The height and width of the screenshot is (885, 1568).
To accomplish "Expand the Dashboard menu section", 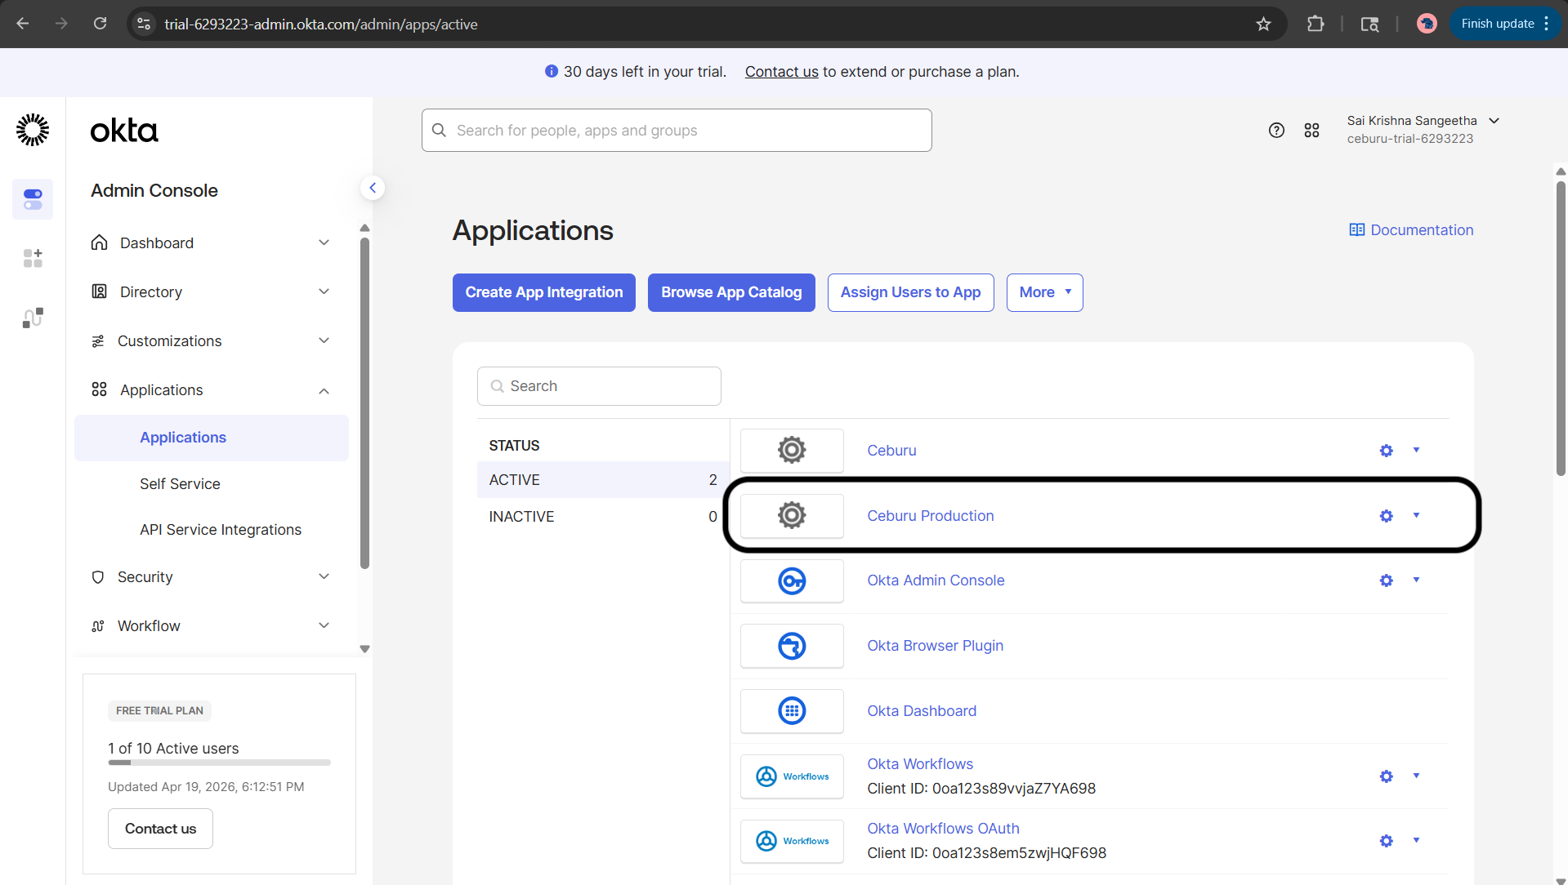I will click(x=324, y=242).
